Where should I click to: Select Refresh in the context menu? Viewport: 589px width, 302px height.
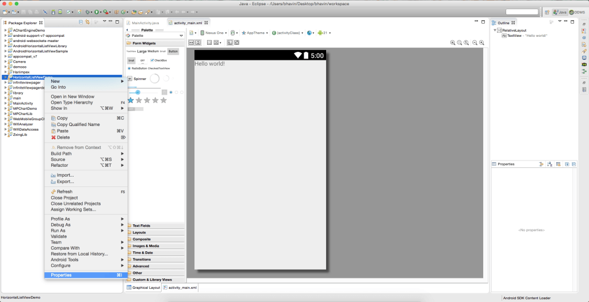(86, 192)
